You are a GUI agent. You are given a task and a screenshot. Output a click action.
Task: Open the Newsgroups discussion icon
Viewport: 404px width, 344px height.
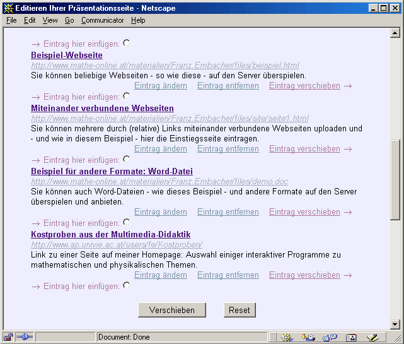[x=330, y=337]
